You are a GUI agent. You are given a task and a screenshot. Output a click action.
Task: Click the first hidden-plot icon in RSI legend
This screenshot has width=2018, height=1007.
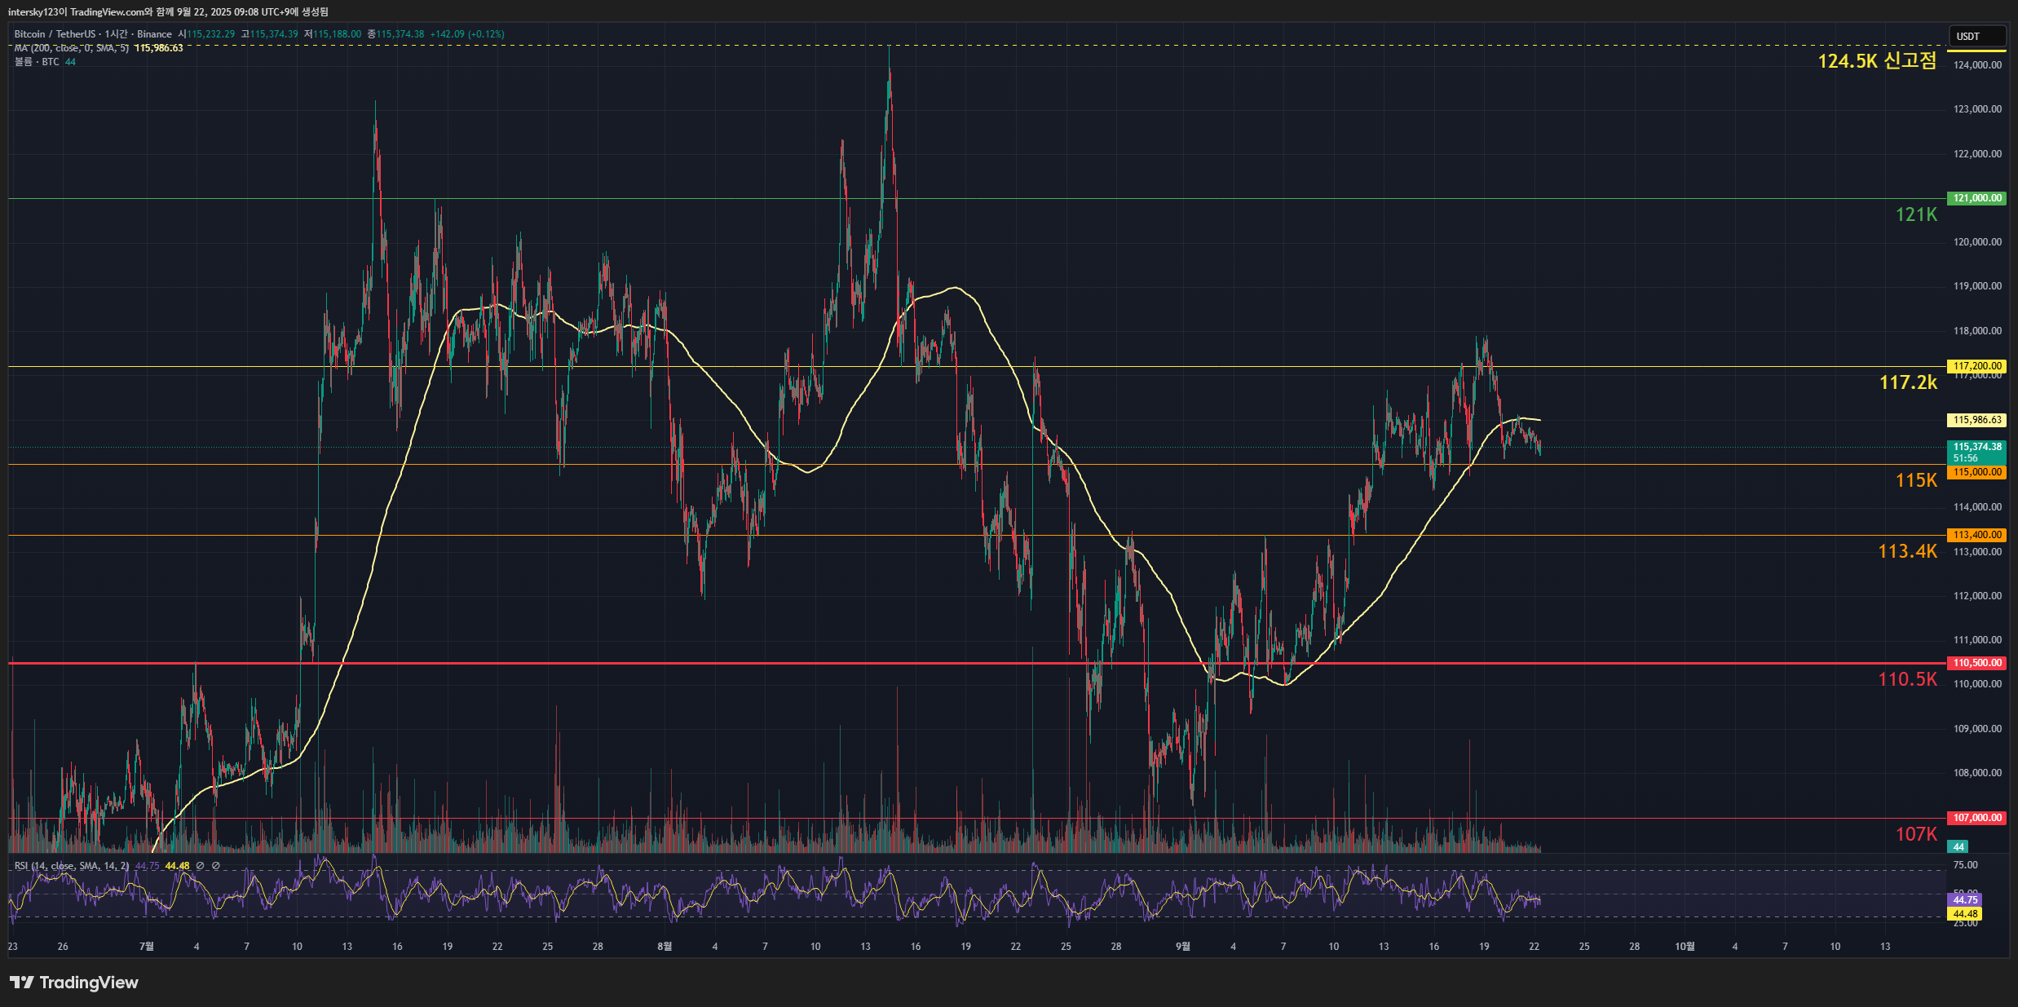click(201, 866)
